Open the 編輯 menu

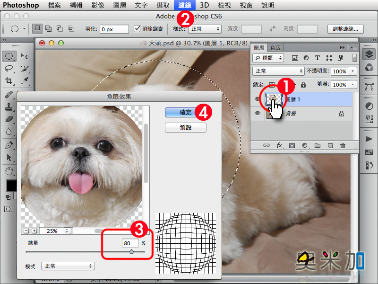76,5
